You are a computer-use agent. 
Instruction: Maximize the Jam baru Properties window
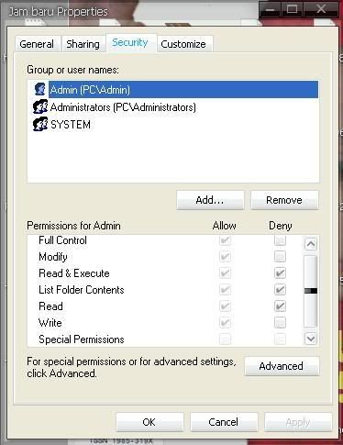click(x=293, y=9)
